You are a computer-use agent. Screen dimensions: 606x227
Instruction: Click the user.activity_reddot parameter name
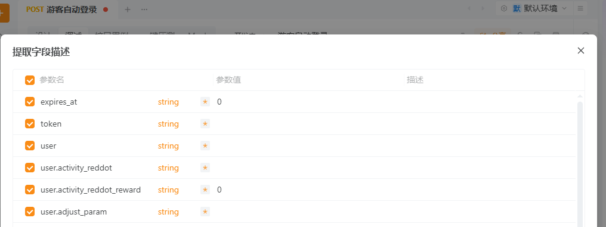(76, 168)
